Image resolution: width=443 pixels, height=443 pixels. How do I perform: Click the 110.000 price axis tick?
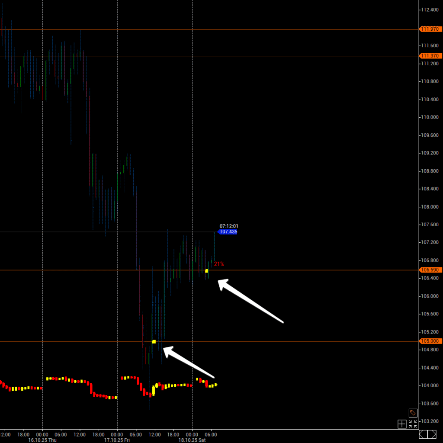pos(431,117)
